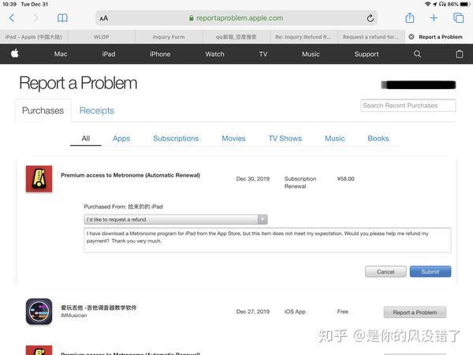Open the Support menu in the nav bar

tap(367, 54)
